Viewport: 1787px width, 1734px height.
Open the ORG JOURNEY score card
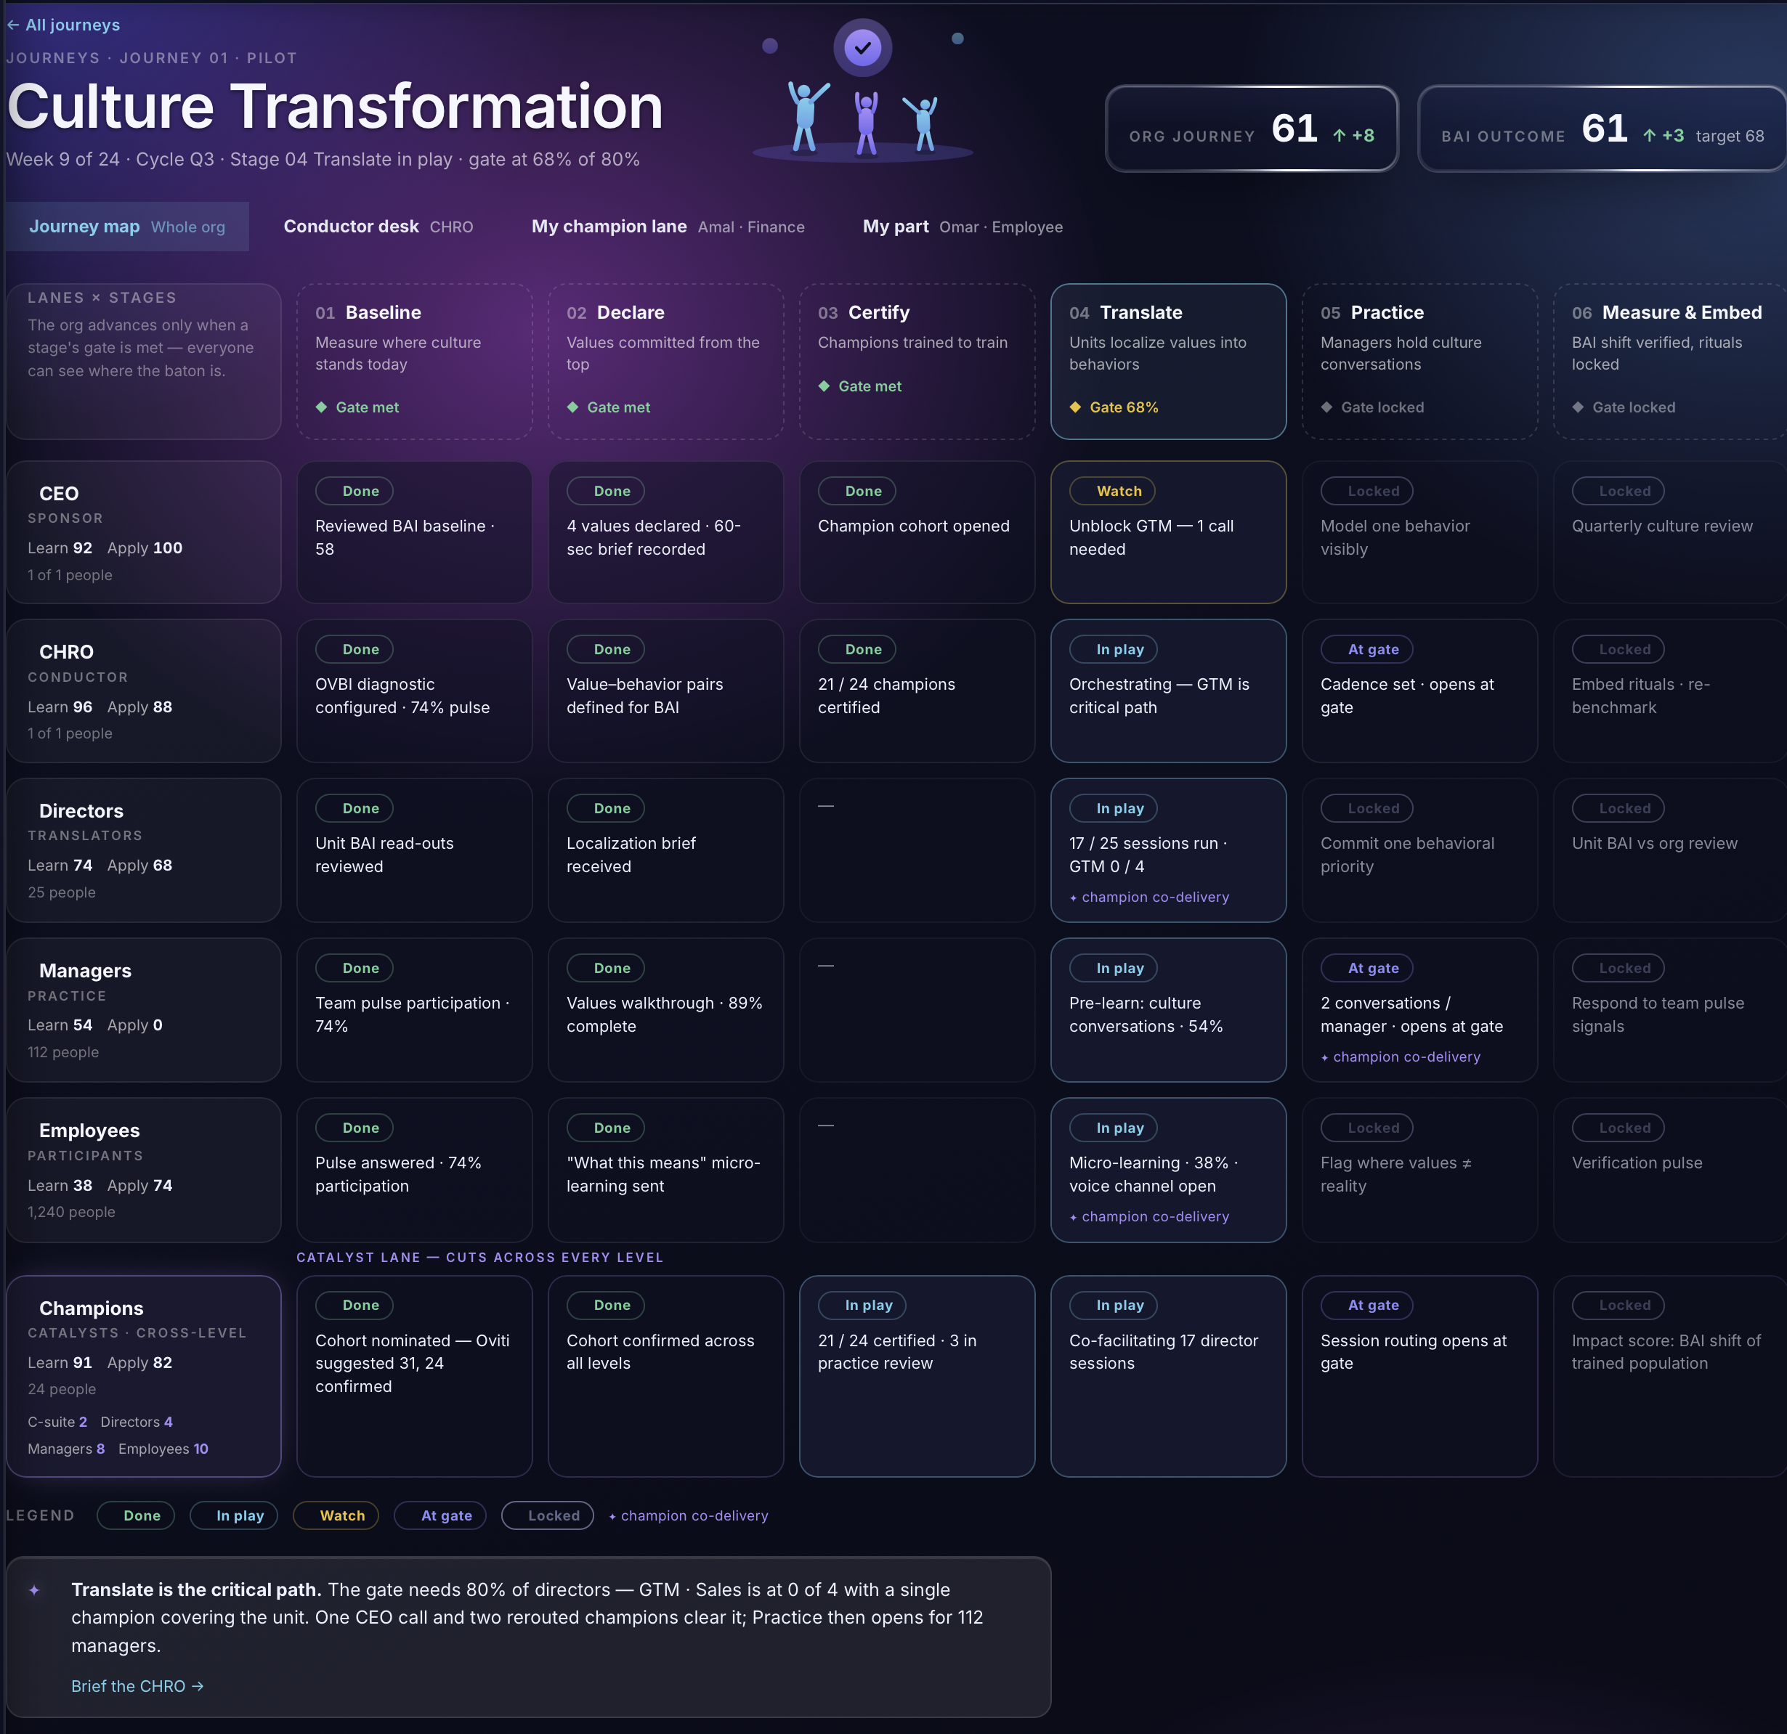coord(1252,129)
